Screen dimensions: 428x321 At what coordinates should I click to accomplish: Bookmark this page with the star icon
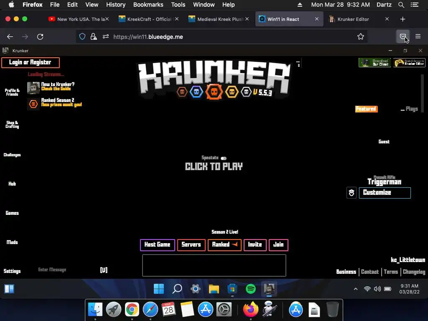[361, 37]
